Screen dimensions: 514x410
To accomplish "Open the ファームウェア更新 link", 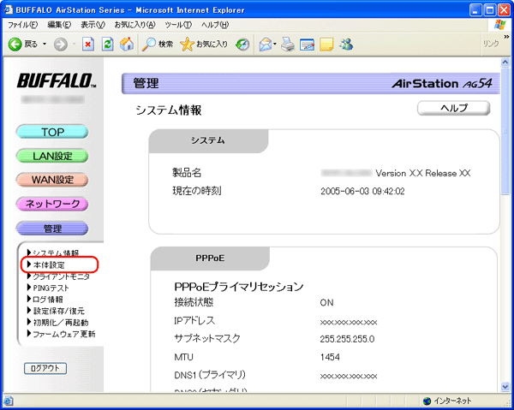I will 63,333.
